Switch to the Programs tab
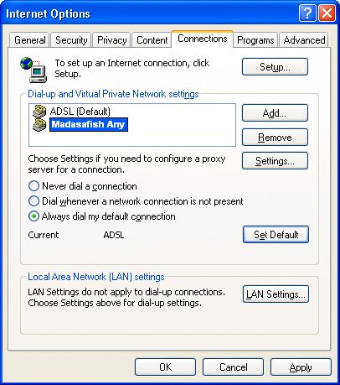 255,40
